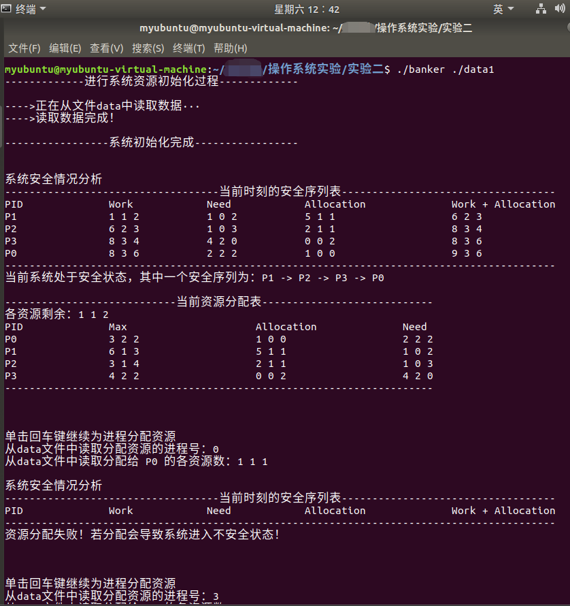The width and height of the screenshot is (570, 606).
Task: Click Work + Allocation value 9 3 6
Action: tap(467, 253)
